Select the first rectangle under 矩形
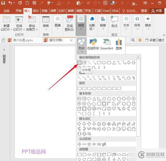This screenshot has height=161, width=166. tap(79, 88)
